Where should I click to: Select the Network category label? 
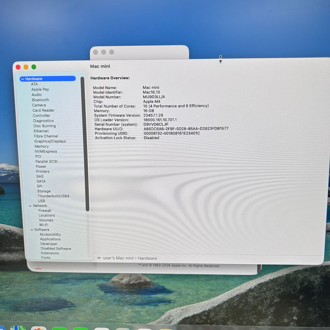[40, 206]
